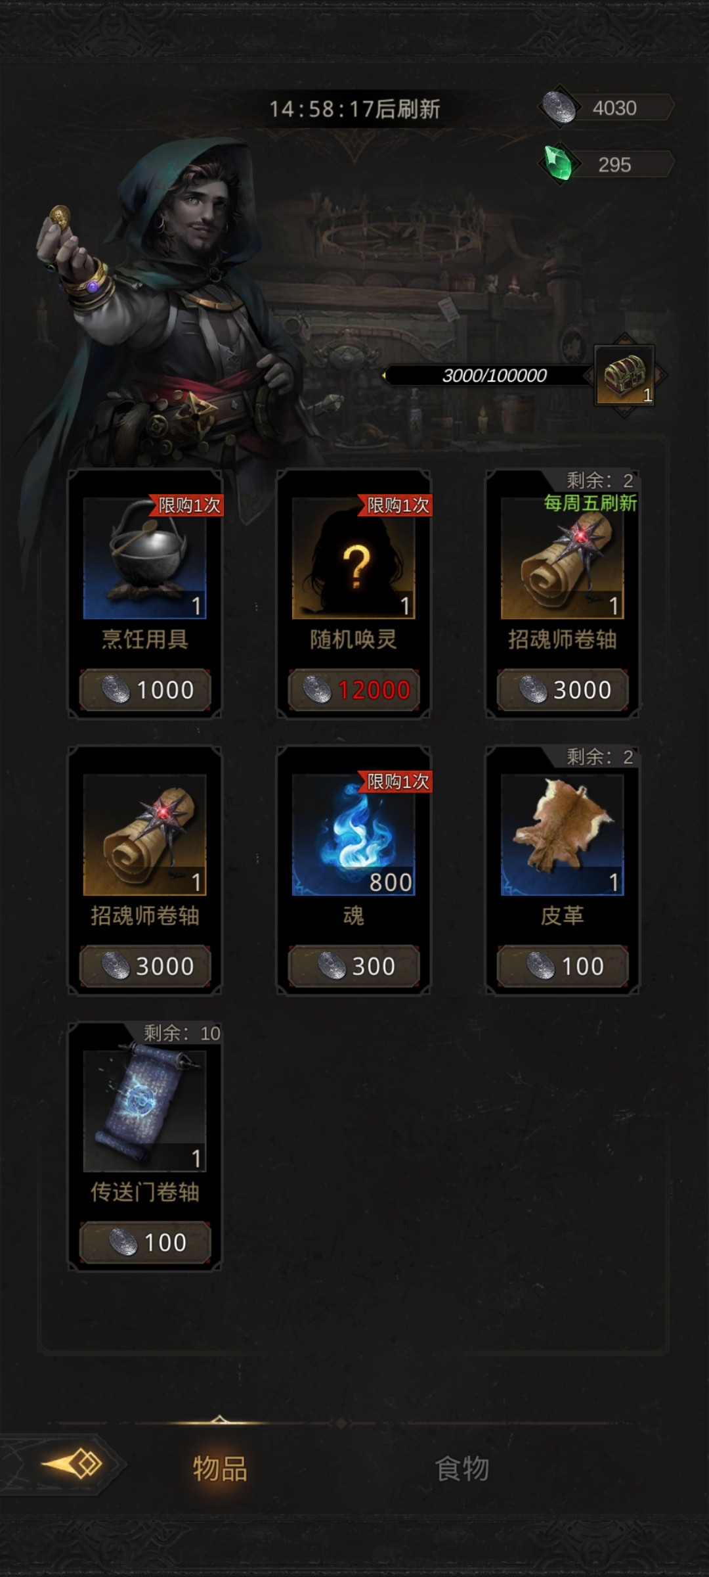Buy 随机唤灵 for 12000 coins
Image resolution: width=709 pixels, height=1577 pixels.
[354, 690]
